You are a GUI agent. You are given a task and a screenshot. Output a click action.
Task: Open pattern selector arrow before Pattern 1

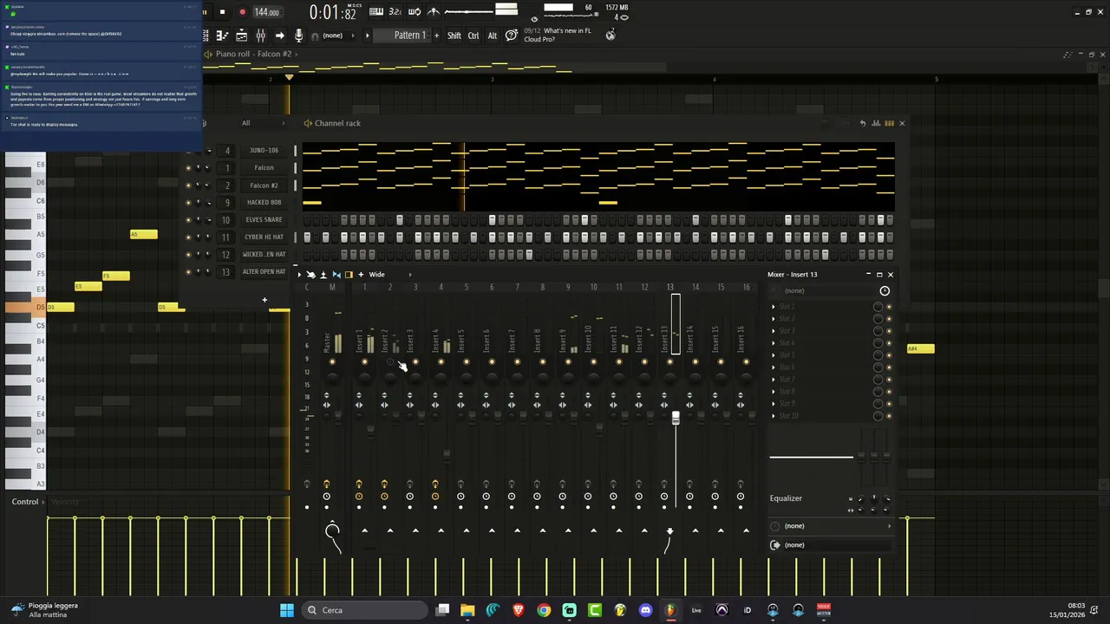coord(368,36)
